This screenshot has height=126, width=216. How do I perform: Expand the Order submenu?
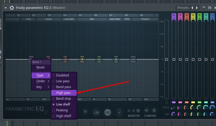41,81
